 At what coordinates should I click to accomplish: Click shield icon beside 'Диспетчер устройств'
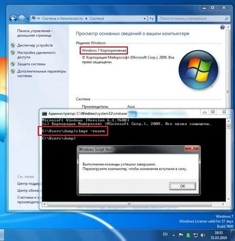[x=13, y=45]
